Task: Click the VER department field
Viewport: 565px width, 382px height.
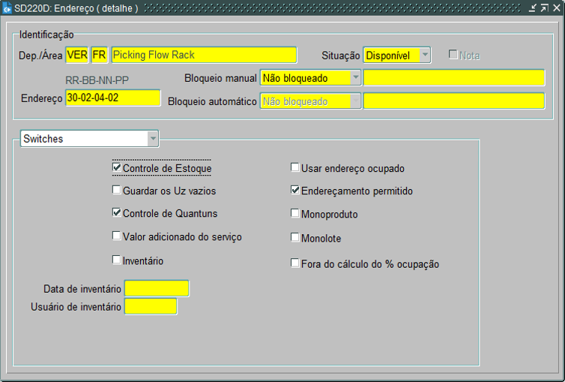Action: pyautogui.click(x=77, y=56)
